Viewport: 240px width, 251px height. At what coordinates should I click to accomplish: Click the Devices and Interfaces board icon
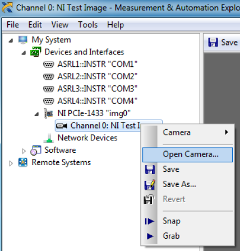pos(35,52)
